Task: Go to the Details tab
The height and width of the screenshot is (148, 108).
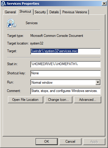Action: coord(54,12)
